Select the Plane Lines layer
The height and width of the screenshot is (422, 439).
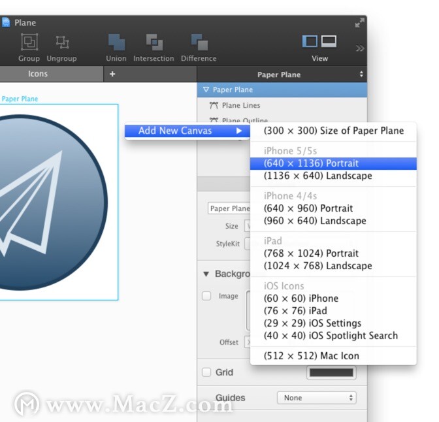(282, 105)
